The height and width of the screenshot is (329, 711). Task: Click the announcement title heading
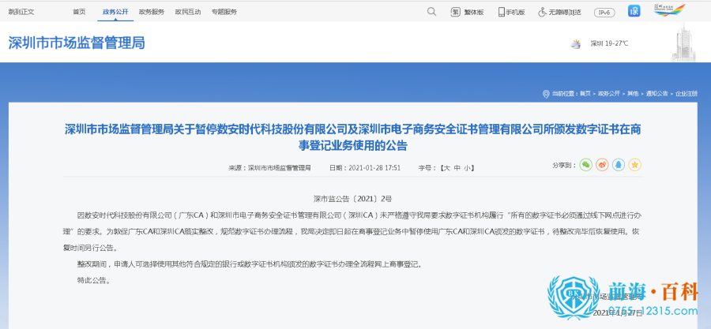point(352,137)
